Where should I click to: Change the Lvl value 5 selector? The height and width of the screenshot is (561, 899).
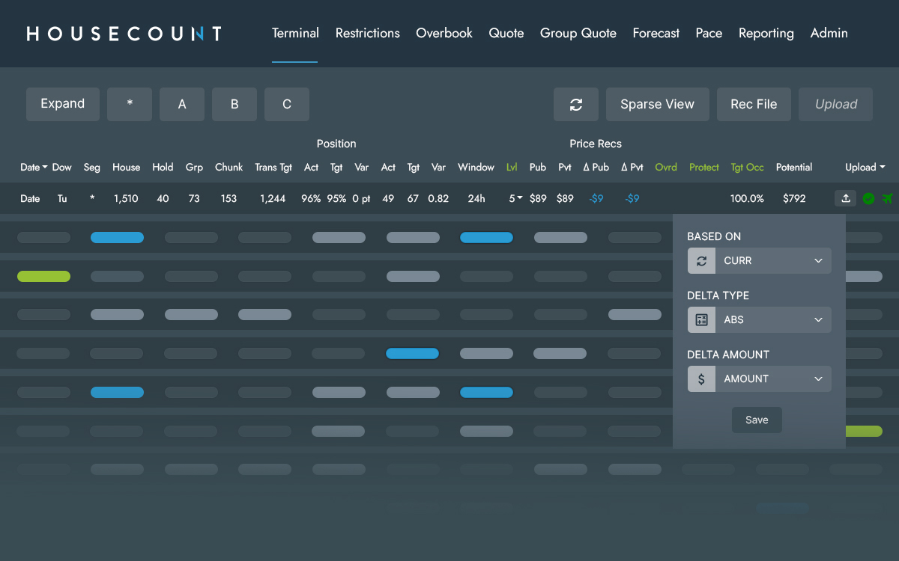(x=515, y=199)
